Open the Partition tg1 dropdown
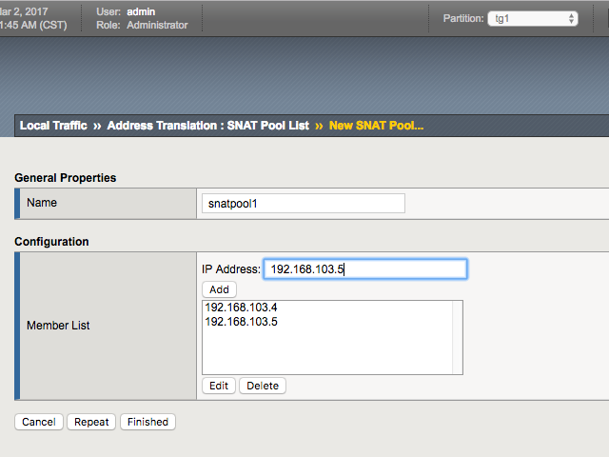 pos(532,18)
